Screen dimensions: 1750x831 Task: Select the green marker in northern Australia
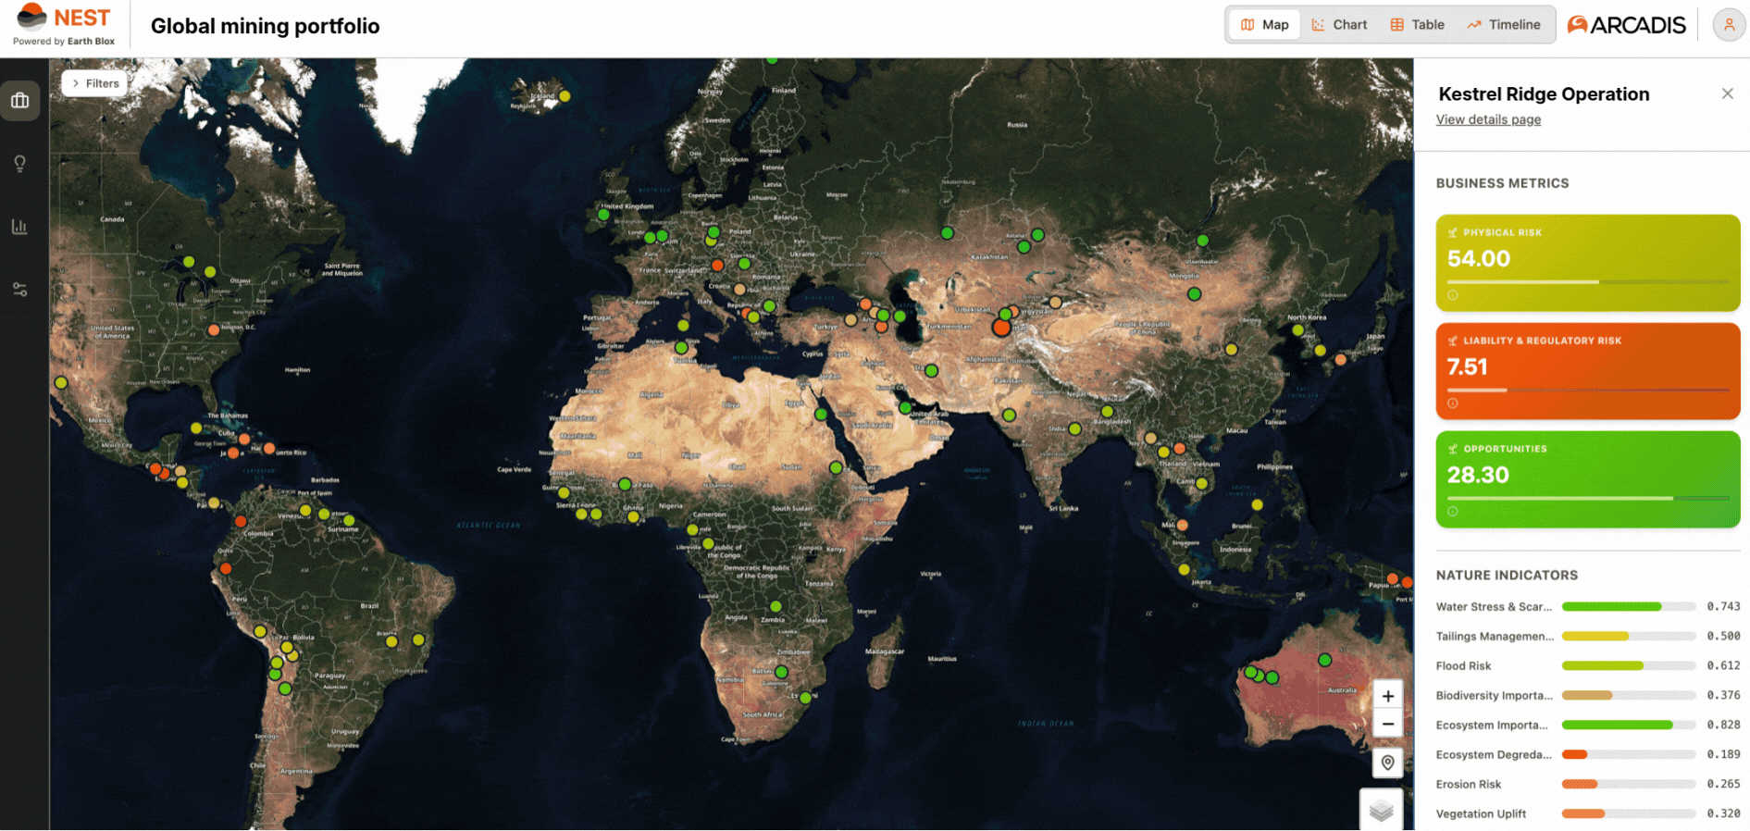(x=1325, y=660)
